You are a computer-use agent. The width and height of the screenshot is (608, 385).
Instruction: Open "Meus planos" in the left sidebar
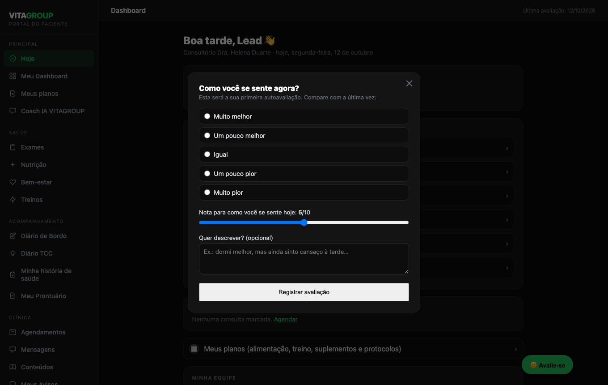[49, 94]
